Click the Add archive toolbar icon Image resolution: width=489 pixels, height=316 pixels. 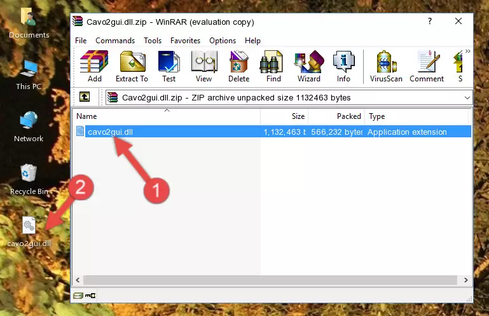[x=94, y=67]
